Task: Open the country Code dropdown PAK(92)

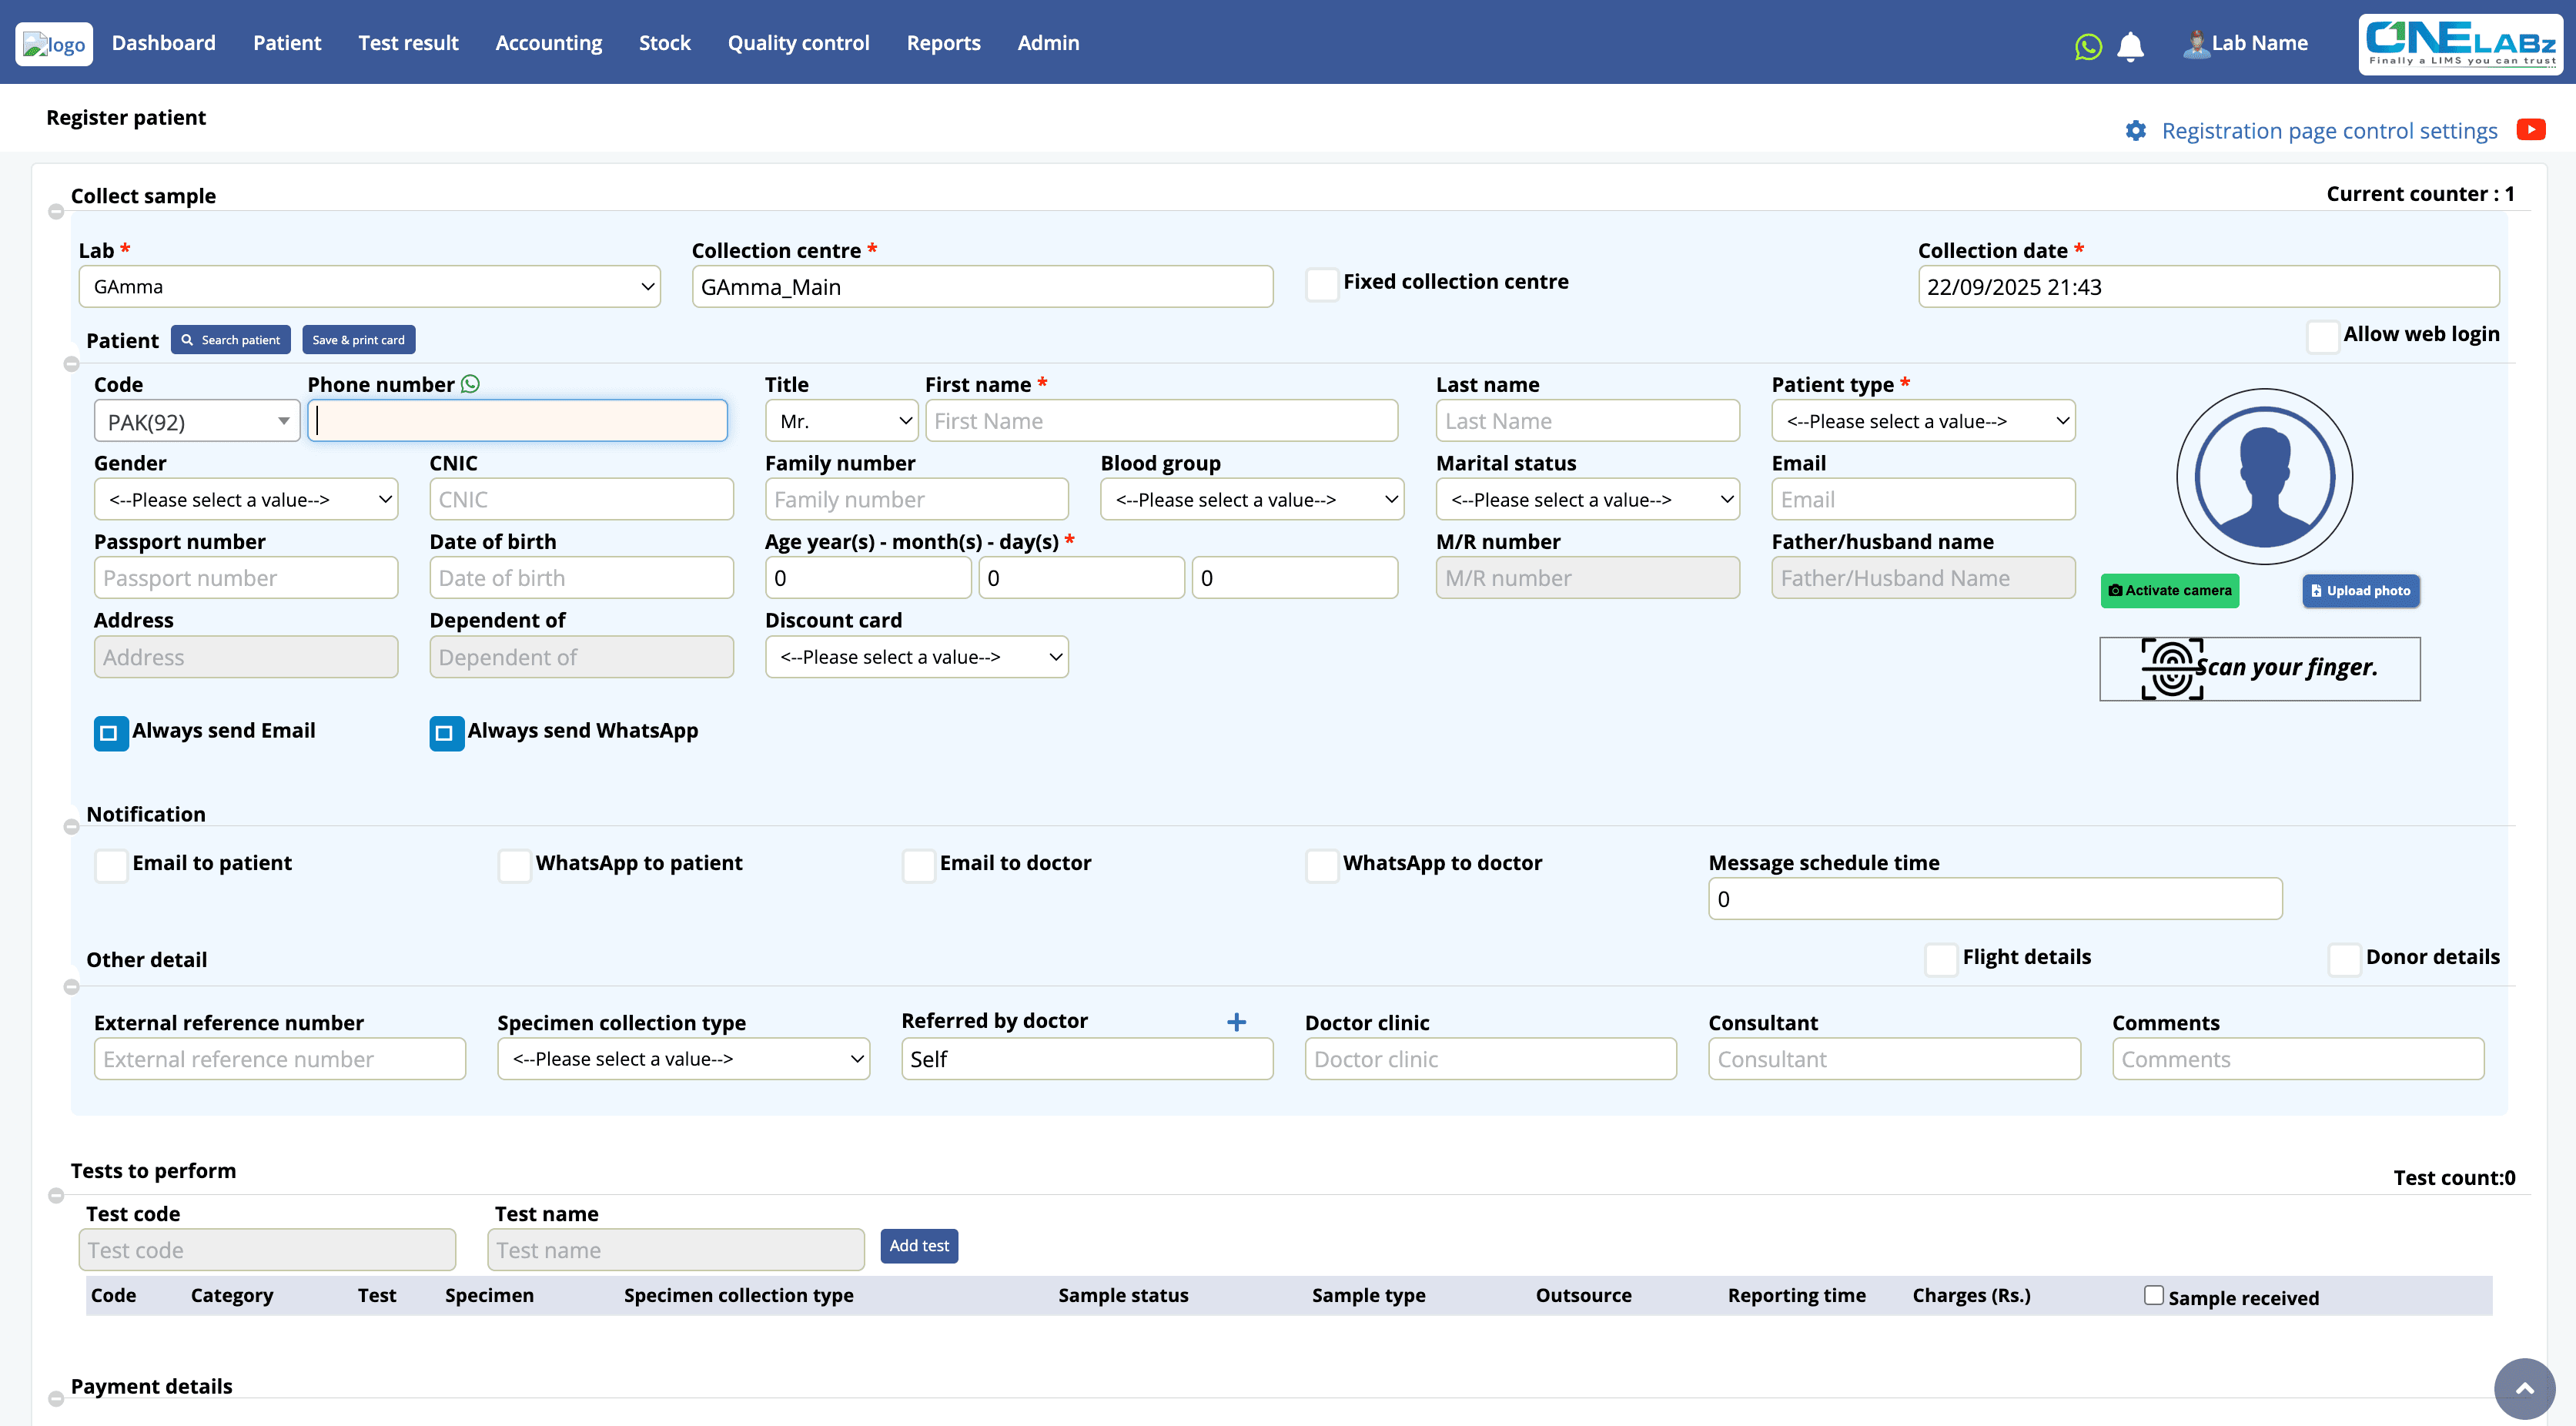Action: (197, 421)
